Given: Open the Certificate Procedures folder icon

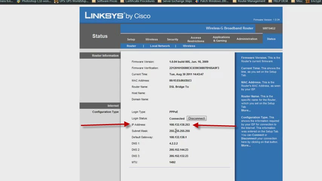Looking at the screenshot, I should click(122, 1).
